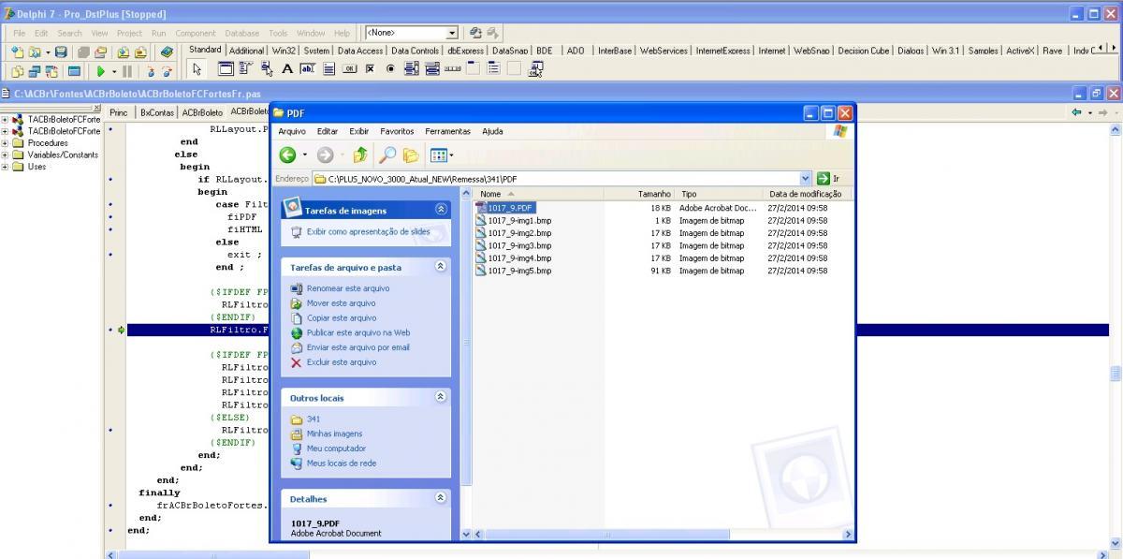1123x559 pixels.
Task: Open the <None> desktop combo box in Delphi
Action: pos(411,33)
